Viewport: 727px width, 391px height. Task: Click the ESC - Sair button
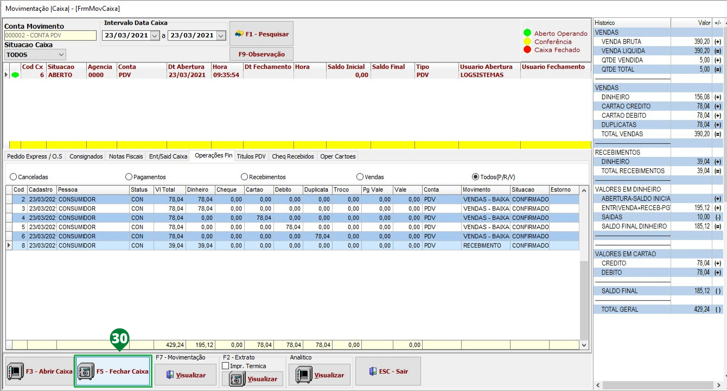(x=388, y=371)
